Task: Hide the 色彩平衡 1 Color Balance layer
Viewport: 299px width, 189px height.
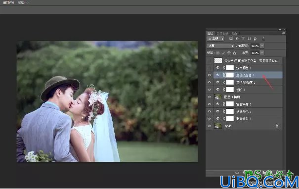Action: [210, 104]
